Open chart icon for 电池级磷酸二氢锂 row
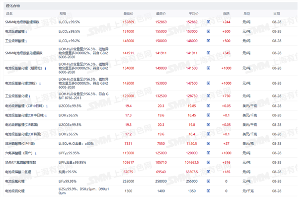This screenshot has height=197, width=298. [x=208, y=172]
